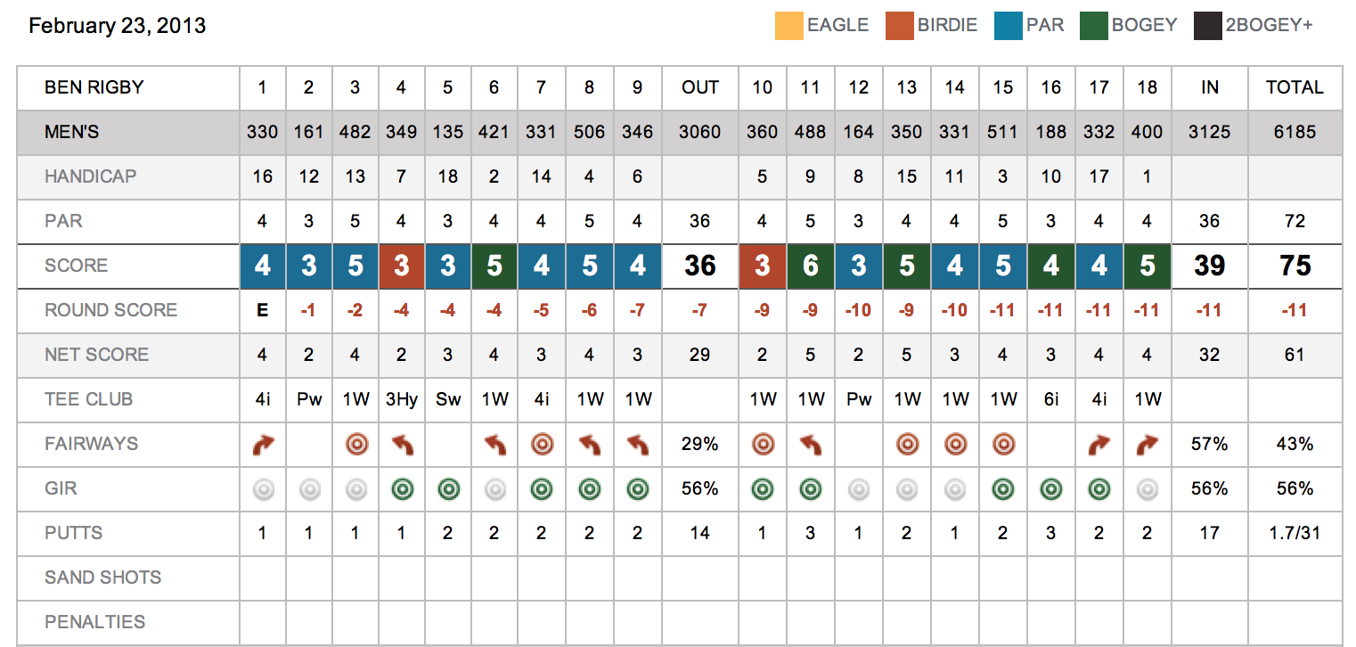Click the orange Eagle legend swatch
Screen dimensions: 1356x647
pyautogui.click(x=789, y=26)
